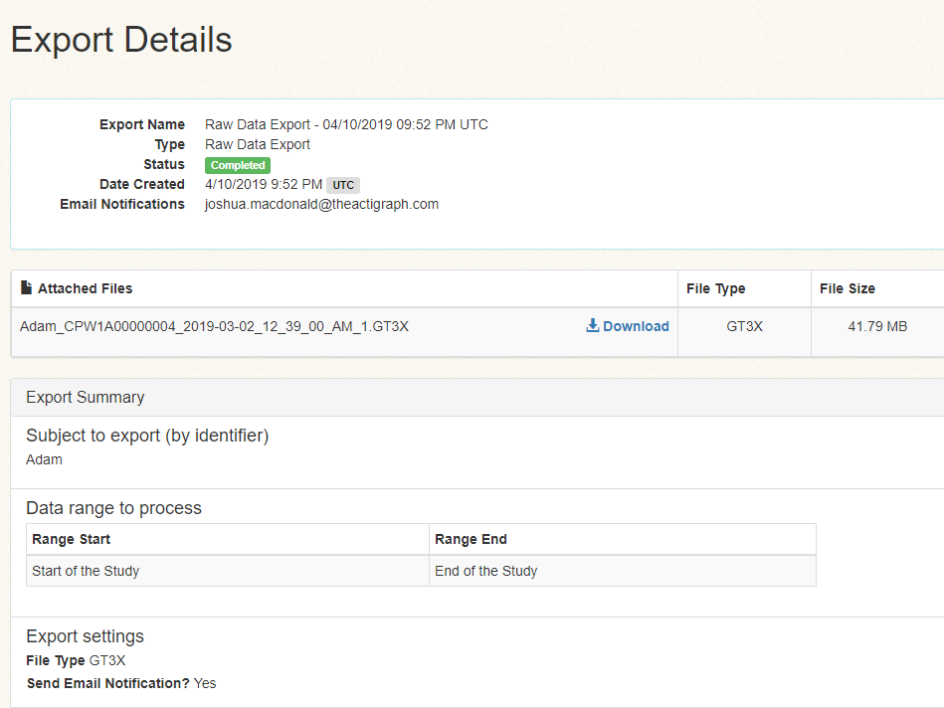Click the File Type column header

click(x=715, y=288)
